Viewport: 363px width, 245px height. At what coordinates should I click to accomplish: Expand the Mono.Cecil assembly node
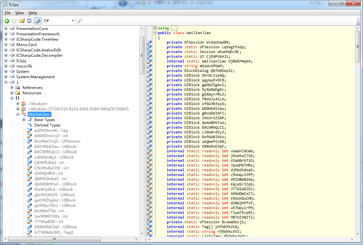click(x=6, y=45)
